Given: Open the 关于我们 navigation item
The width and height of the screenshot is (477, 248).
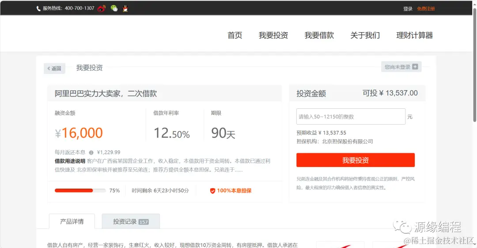Looking at the screenshot, I should coord(365,35).
